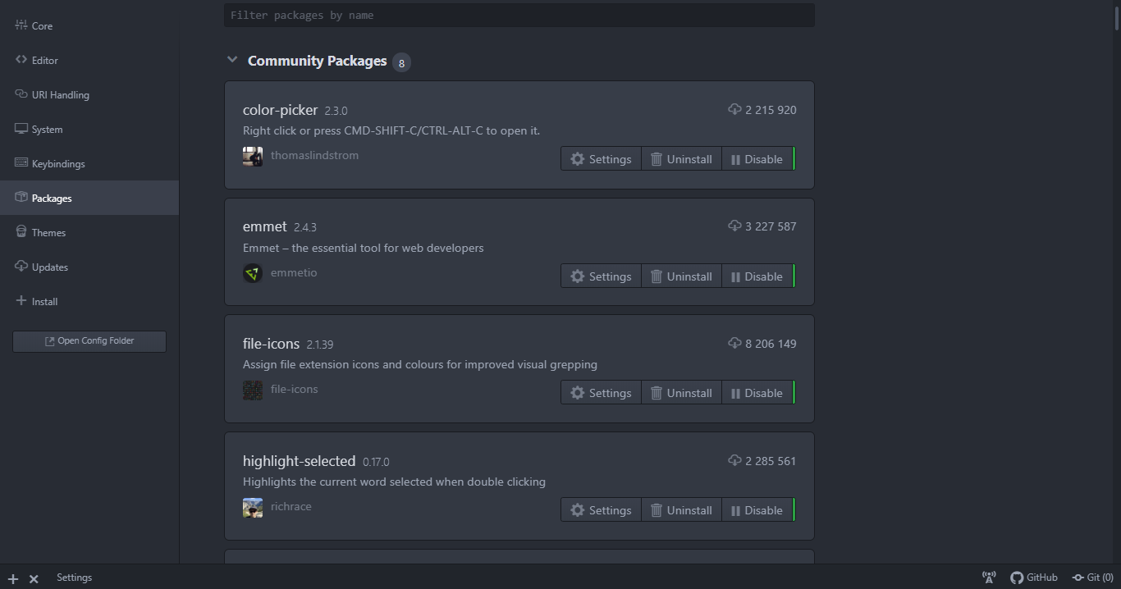Screen dimensions: 1121x589
Task: Select Packages section in sidebar
Action: point(89,198)
